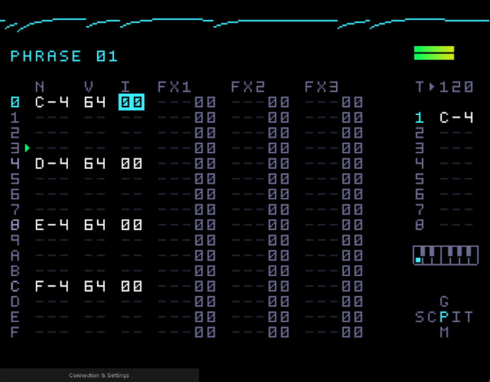Switch to Chain view via C in navigation map
Image resolution: width=490 pixels, height=382 pixels.
coord(432,317)
